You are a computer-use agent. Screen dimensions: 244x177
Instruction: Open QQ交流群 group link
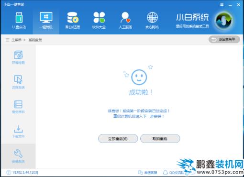click(x=173, y=173)
